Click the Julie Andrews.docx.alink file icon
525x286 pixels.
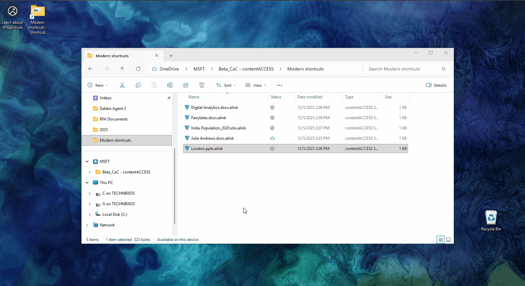tap(187, 138)
